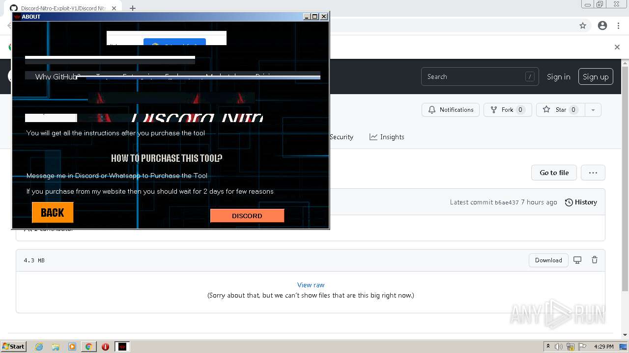Dismiss the infobar with its X

(x=617, y=47)
